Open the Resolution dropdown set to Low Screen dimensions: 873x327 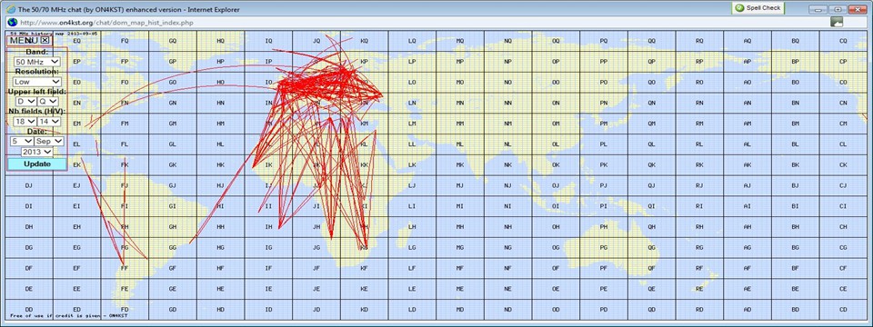point(36,82)
